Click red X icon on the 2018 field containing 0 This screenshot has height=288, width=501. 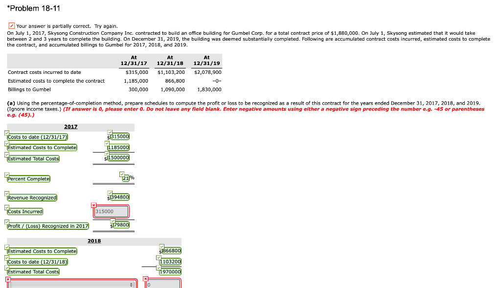coord(145,279)
